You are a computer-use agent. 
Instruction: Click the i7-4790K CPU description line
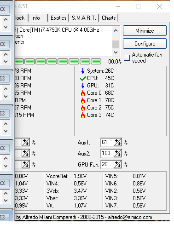coord(57,30)
